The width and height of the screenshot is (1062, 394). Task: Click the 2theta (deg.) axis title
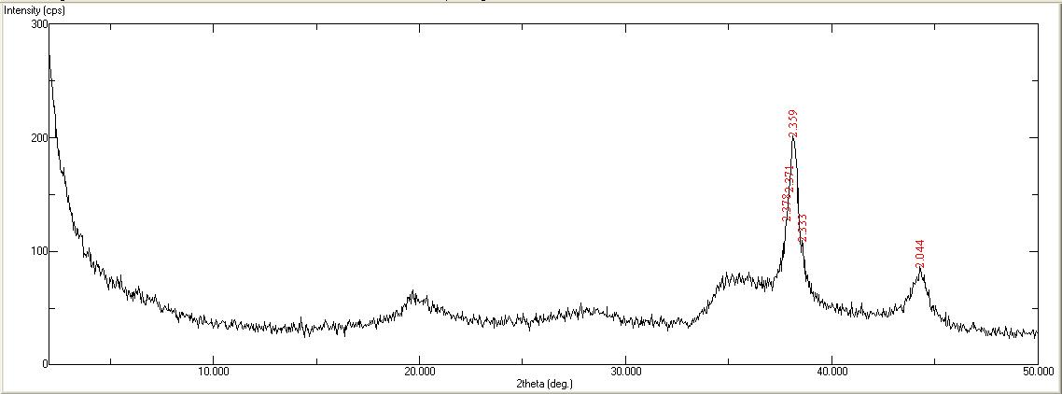point(543,384)
